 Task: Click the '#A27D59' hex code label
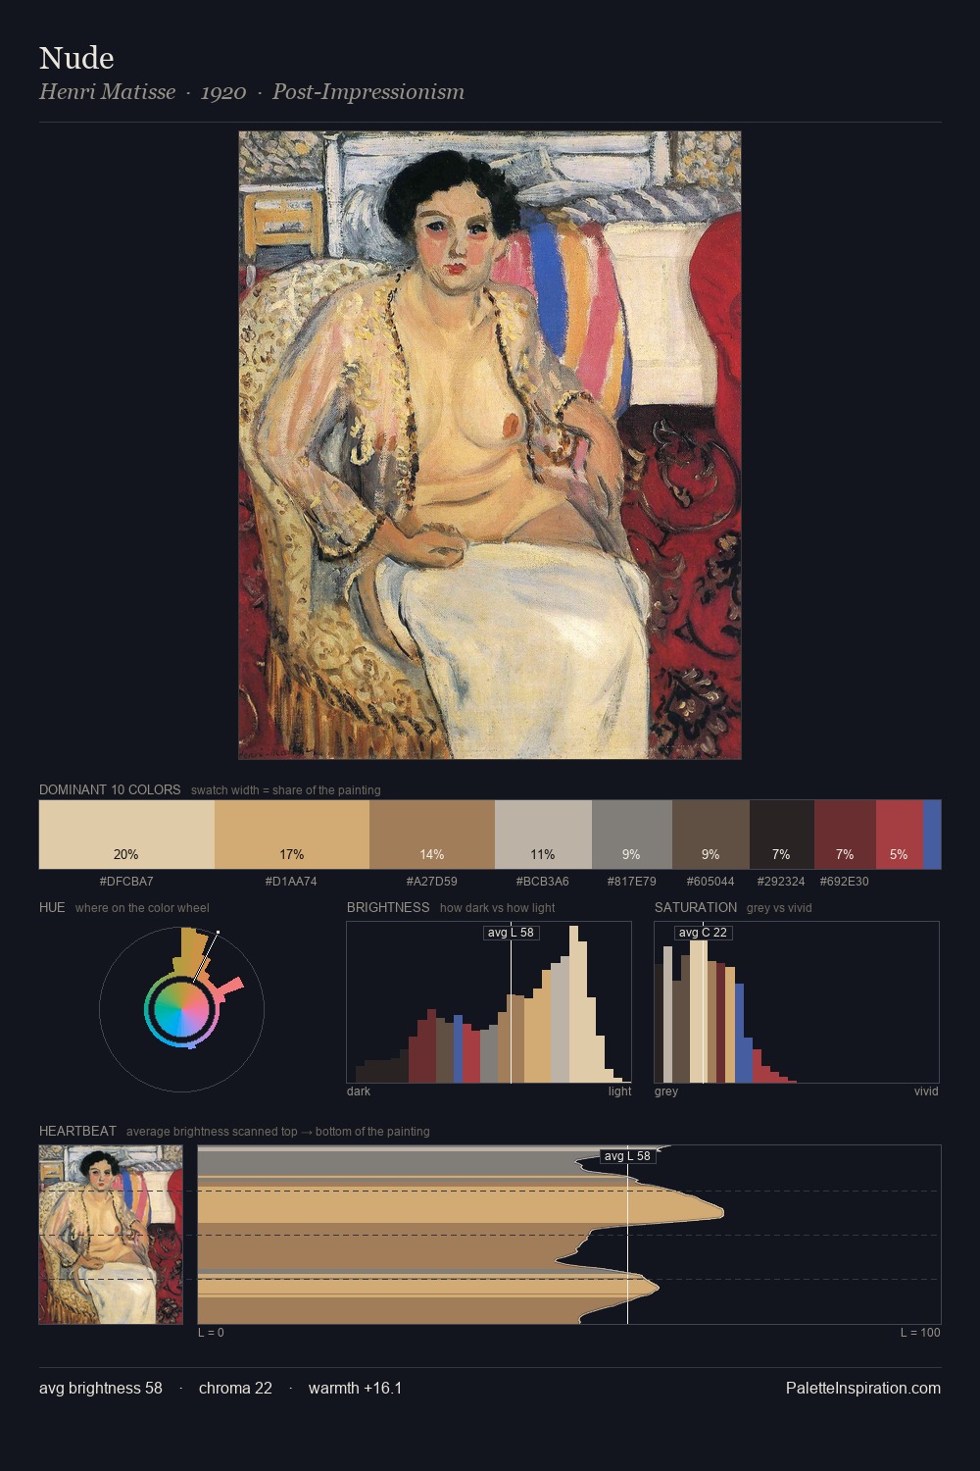[x=432, y=882]
